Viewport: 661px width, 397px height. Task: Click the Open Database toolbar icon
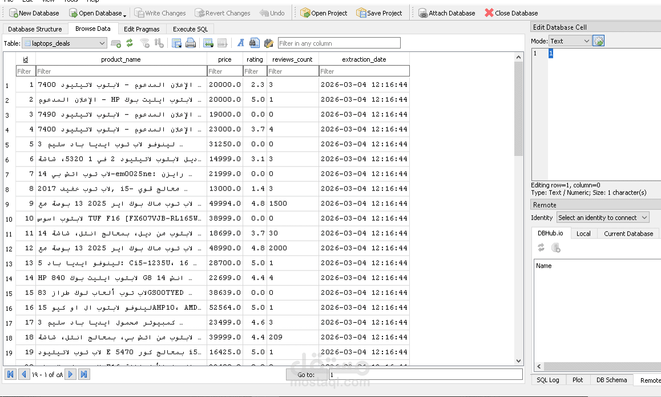[74, 13]
